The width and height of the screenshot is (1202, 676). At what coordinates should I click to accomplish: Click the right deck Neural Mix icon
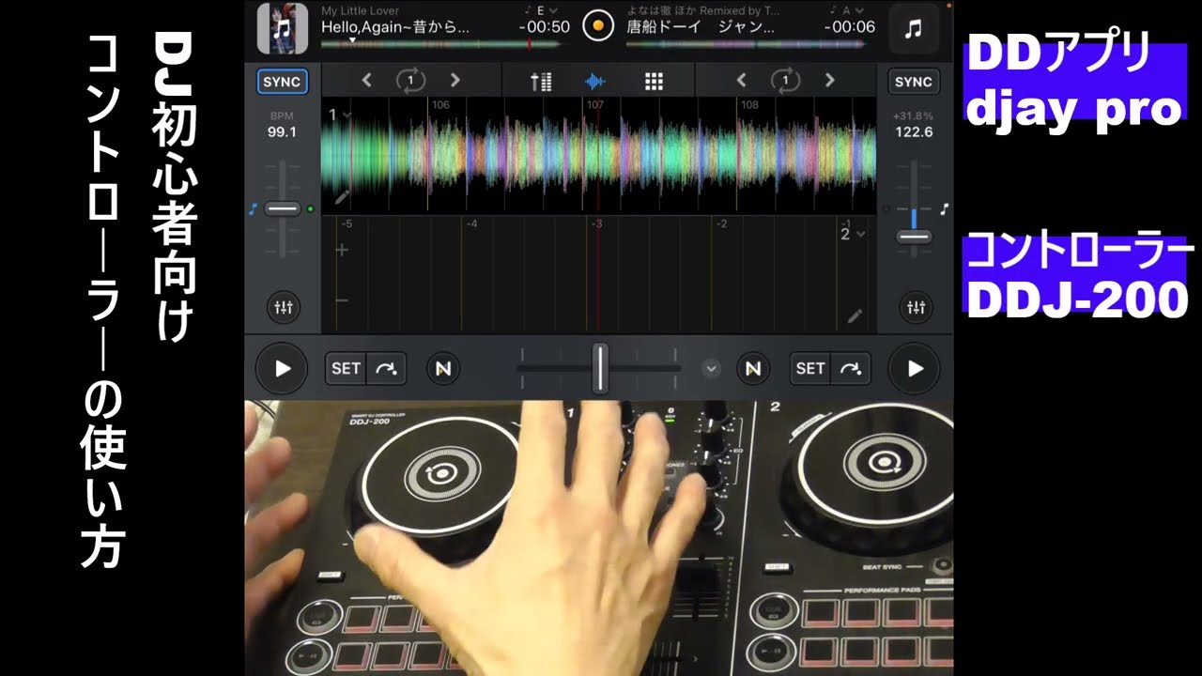pos(752,369)
